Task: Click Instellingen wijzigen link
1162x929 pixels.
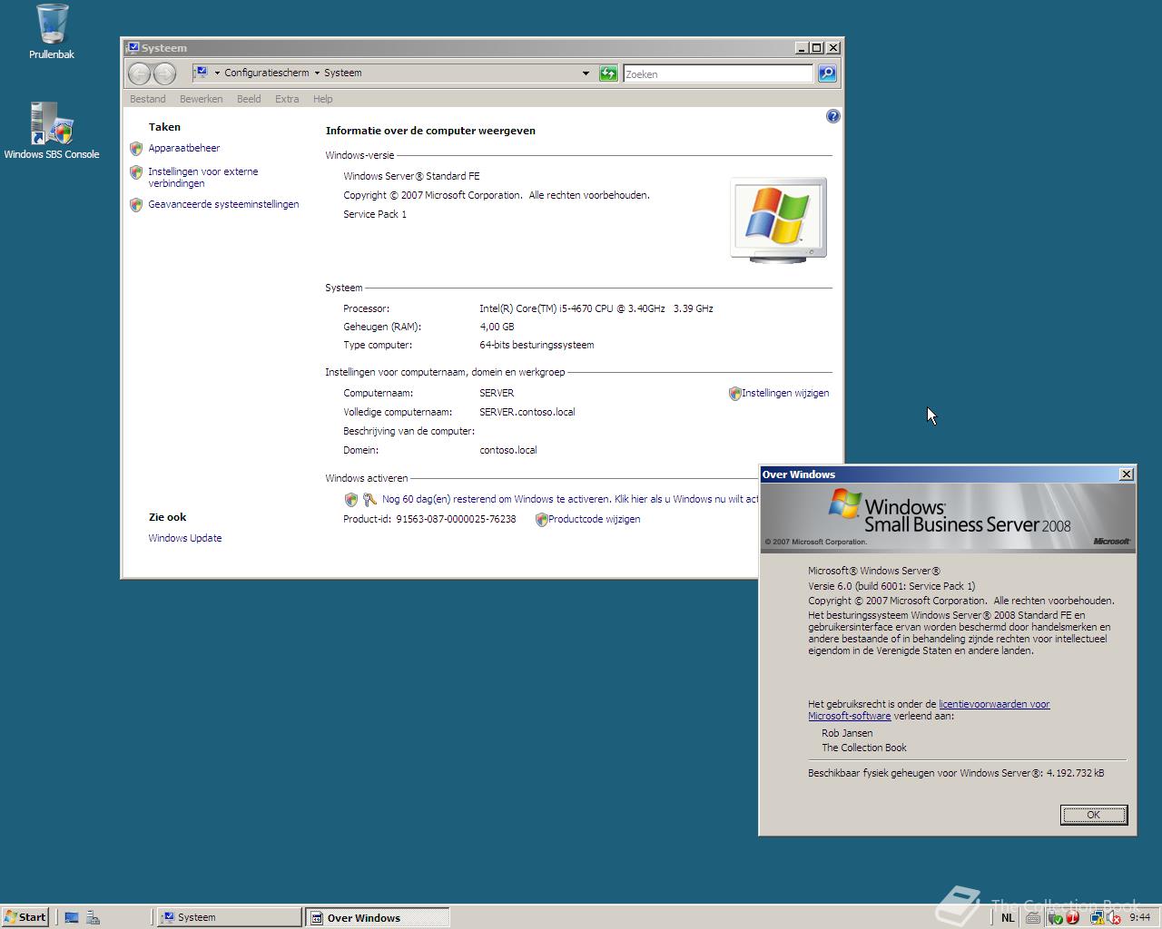Action: 785,393
